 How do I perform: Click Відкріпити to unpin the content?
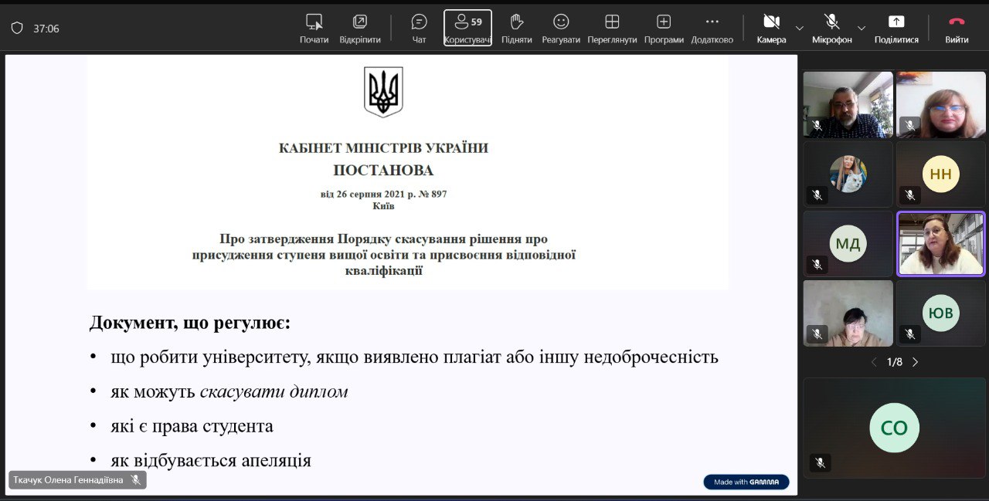pos(359,28)
